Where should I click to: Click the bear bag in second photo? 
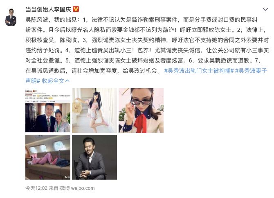pyautogui.click(x=76, y=107)
